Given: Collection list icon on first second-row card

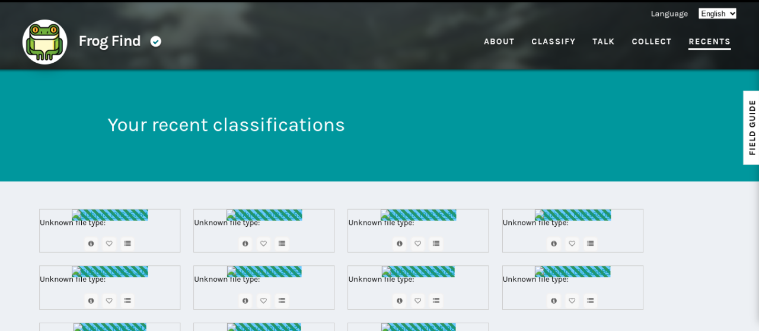Looking at the screenshot, I should (x=127, y=300).
